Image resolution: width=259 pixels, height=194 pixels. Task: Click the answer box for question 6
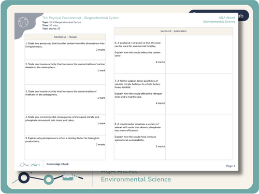pos(199,54)
